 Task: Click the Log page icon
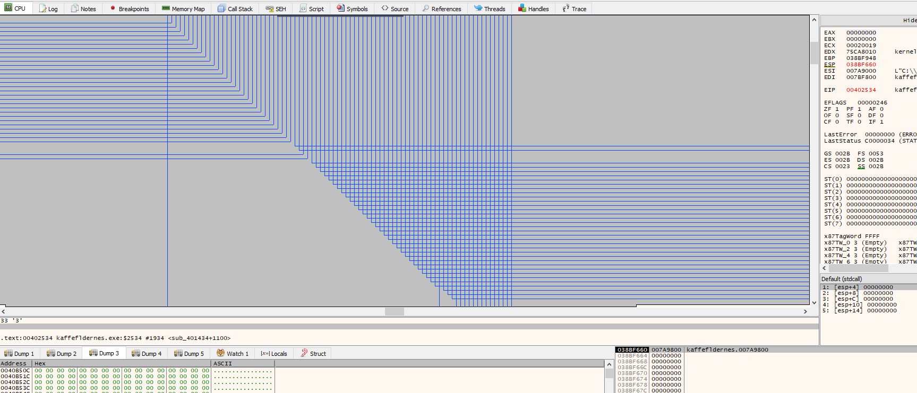point(42,8)
